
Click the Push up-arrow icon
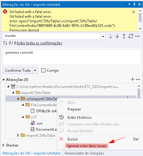[x=124, y=36]
